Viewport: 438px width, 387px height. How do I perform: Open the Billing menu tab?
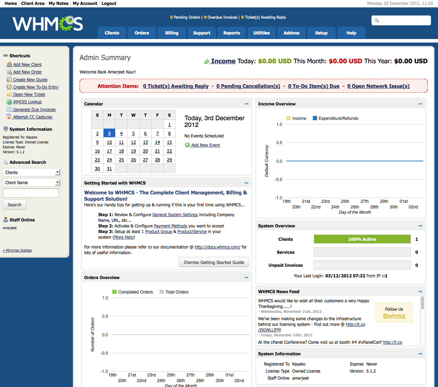click(x=172, y=33)
